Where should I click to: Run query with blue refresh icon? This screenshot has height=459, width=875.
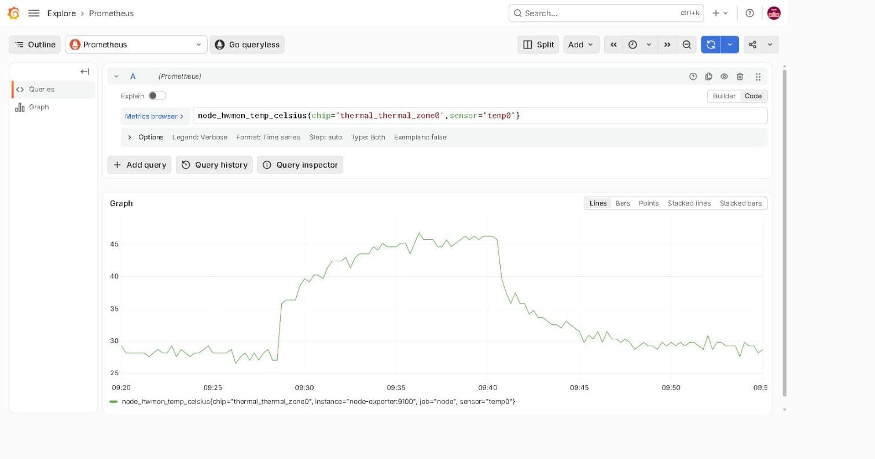(711, 45)
